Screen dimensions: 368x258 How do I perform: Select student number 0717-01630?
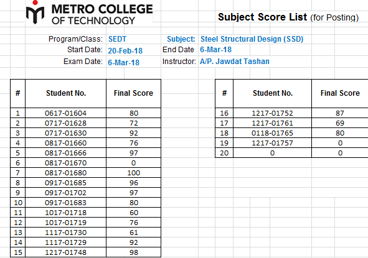66,133
